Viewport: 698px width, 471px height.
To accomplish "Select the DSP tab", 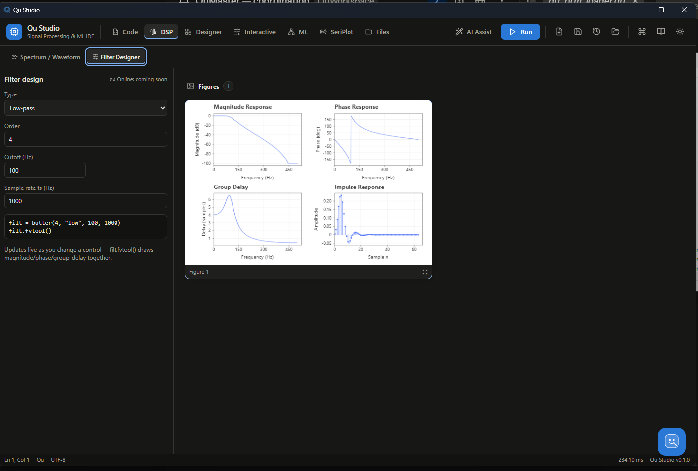I will [x=161, y=32].
